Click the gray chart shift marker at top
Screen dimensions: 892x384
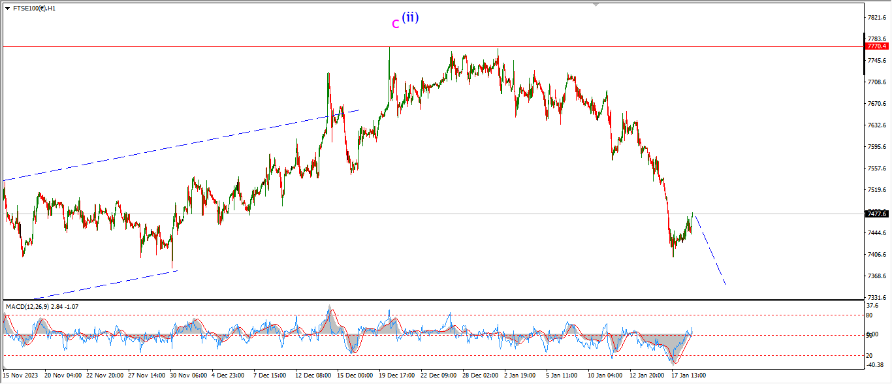coord(595,4)
